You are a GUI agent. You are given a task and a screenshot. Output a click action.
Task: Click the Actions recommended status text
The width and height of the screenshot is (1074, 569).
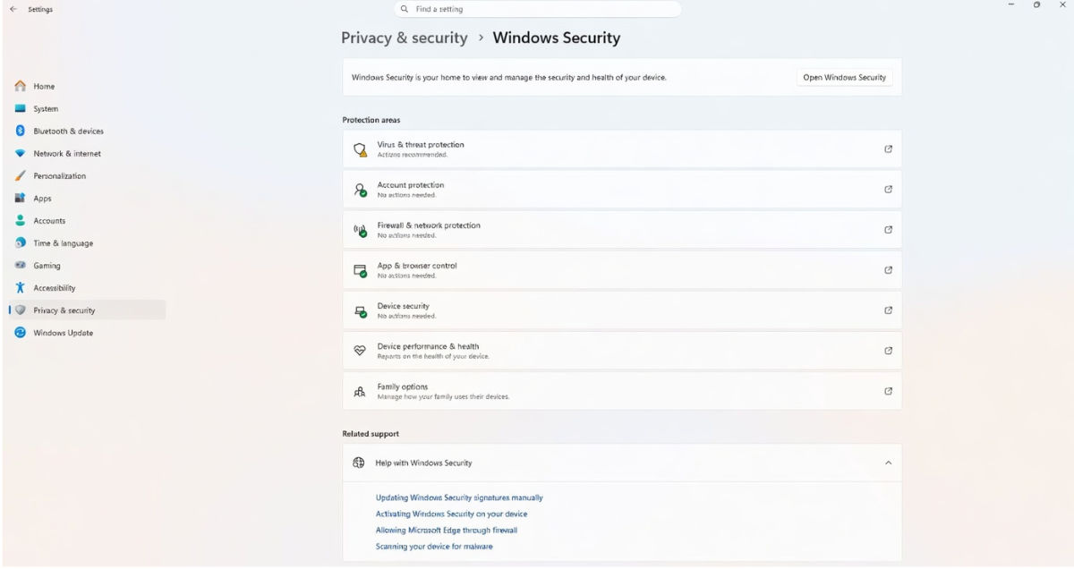(412, 155)
